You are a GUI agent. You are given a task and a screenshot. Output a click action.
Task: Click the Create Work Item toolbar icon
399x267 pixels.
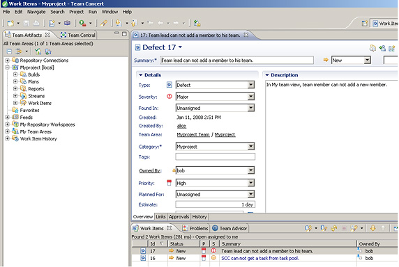(52, 24)
